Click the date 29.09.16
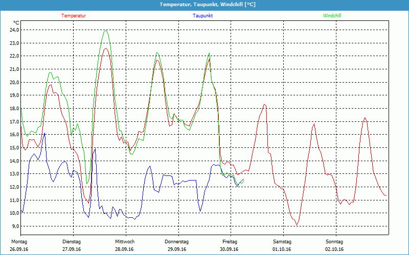Viewport: 409px width, 255px height. [177, 249]
